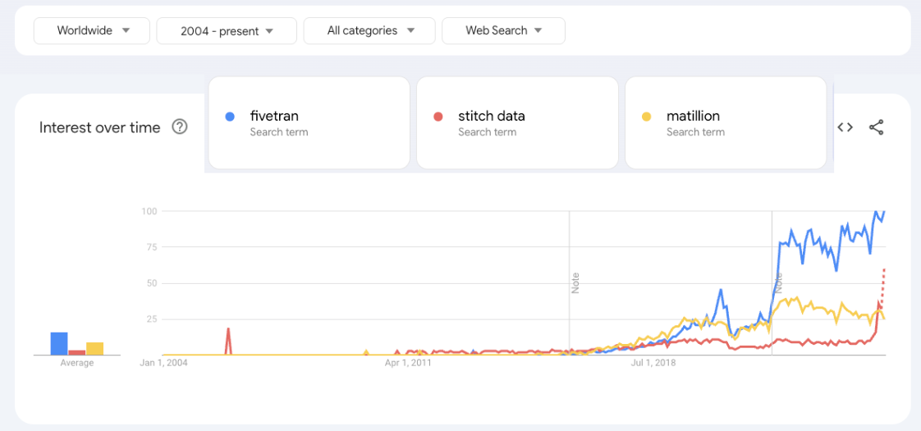The width and height of the screenshot is (921, 431).
Task: Select the stitch data search term card
Action: click(x=517, y=122)
